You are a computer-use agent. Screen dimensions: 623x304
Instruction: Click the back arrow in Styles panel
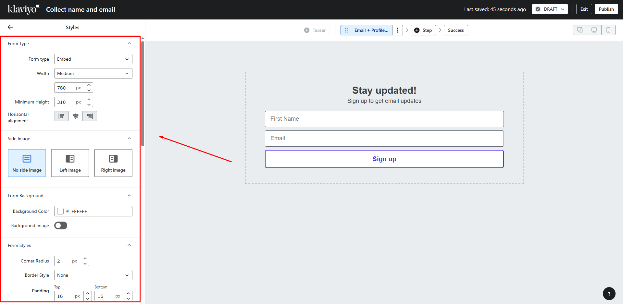(x=10, y=28)
